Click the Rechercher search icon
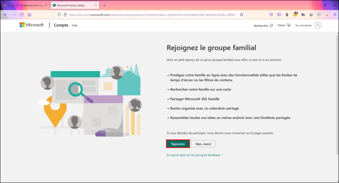 [271, 25]
